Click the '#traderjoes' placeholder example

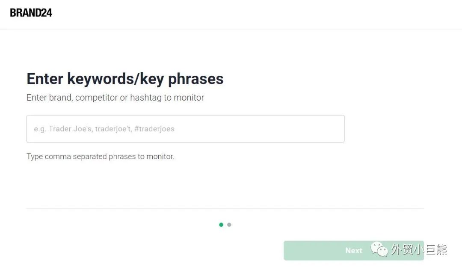click(x=154, y=129)
